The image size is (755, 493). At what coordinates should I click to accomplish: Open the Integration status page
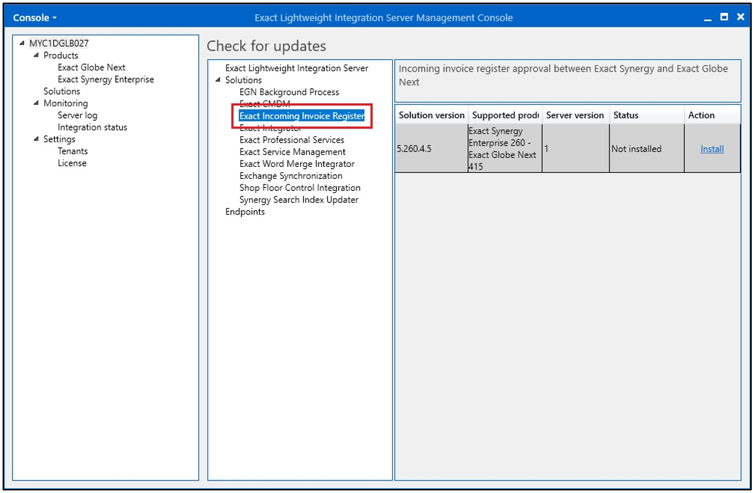[93, 127]
